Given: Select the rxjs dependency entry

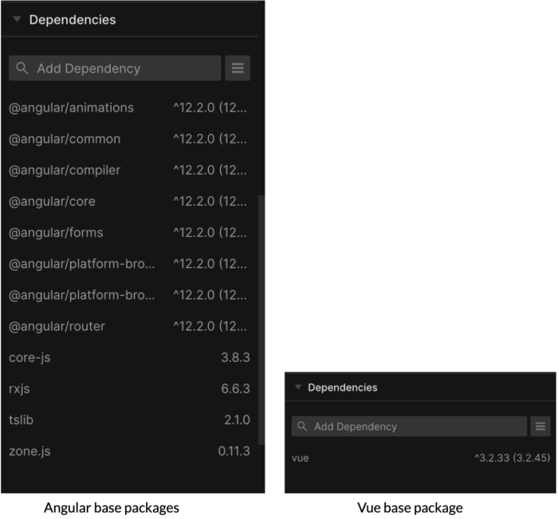Looking at the screenshot, I should (x=20, y=389).
